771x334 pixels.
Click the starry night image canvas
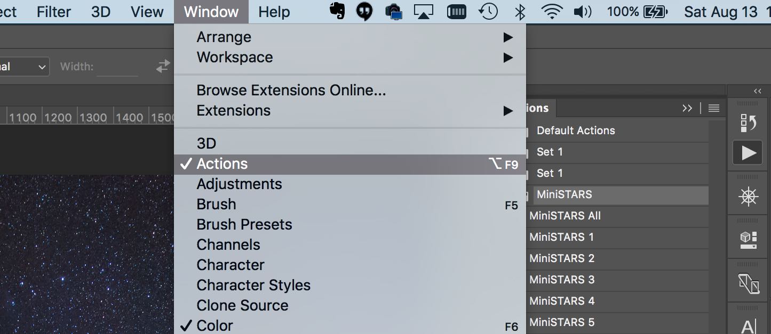click(87, 255)
